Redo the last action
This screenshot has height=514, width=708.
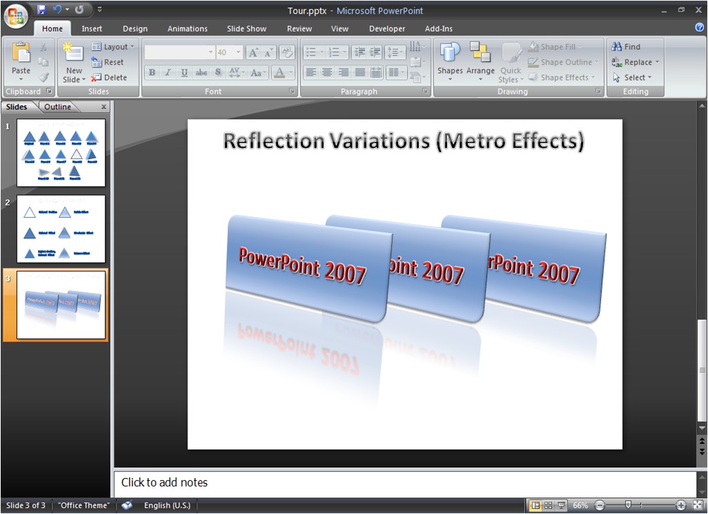(x=79, y=10)
